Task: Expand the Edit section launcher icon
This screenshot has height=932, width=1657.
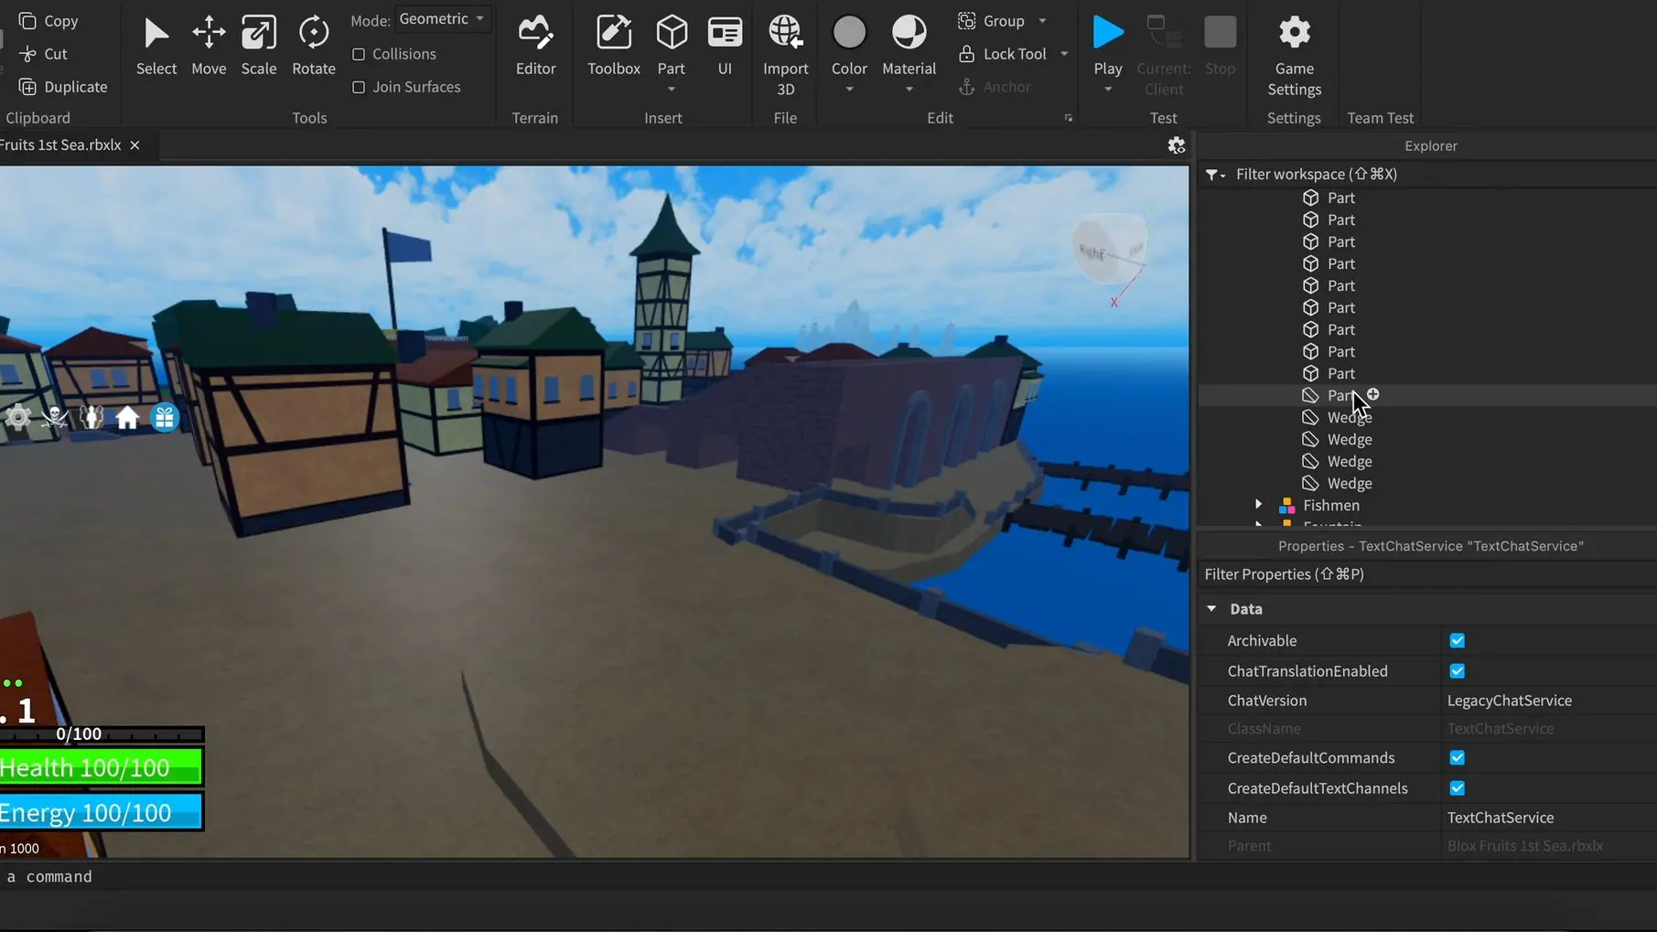Action: (x=1068, y=118)
